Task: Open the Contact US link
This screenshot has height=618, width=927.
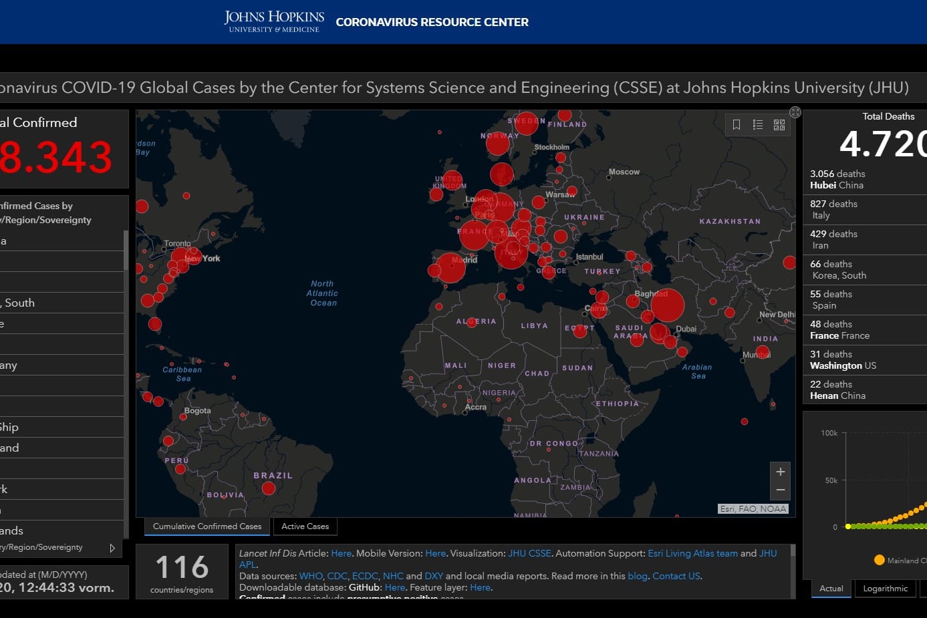Action: click(x=676, y=576)
